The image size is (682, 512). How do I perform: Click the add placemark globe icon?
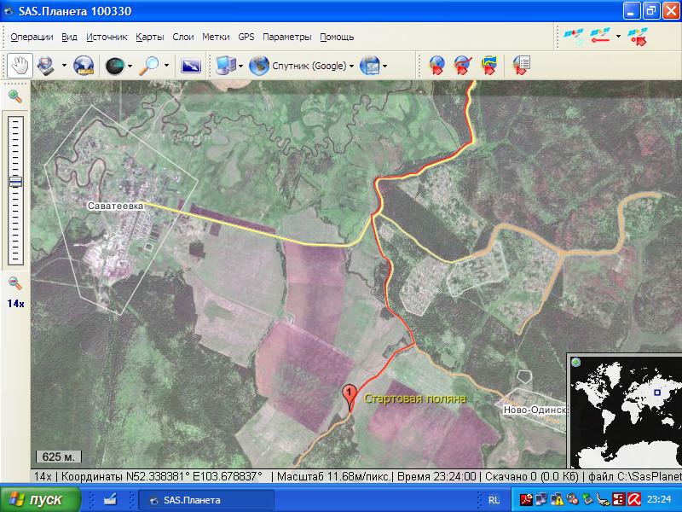pos(436,65)
